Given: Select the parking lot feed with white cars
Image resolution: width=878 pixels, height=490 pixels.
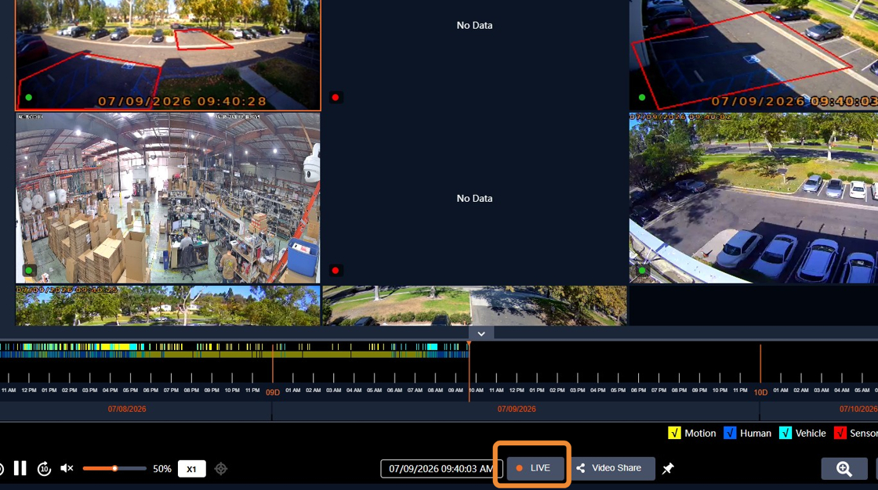Looking at the screenshot, I should click(753, 198).
